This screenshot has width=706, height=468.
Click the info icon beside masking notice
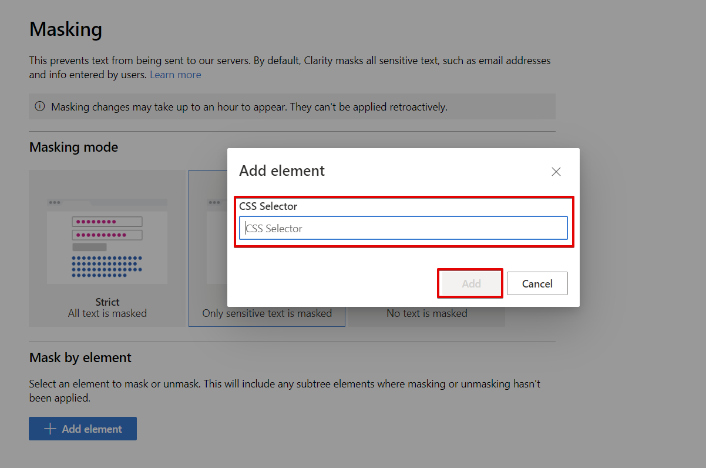coord(40,106)
